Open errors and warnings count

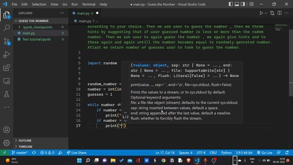[47, 153]
